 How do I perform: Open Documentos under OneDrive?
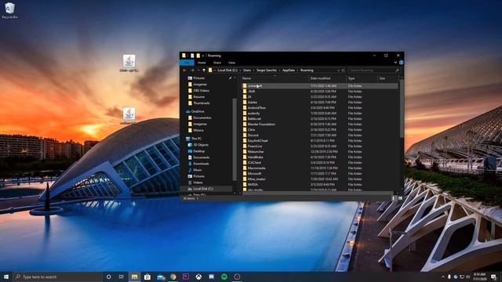pos(202,117)
